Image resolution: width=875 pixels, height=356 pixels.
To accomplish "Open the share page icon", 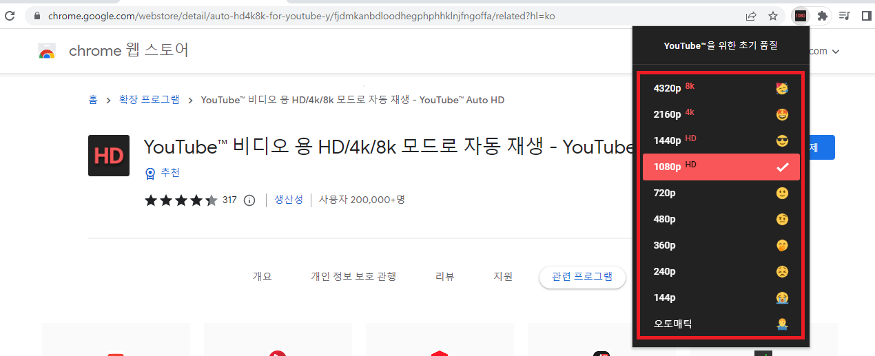I will (751, 16).
